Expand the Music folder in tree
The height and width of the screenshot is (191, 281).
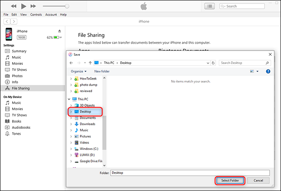(71, 131)
